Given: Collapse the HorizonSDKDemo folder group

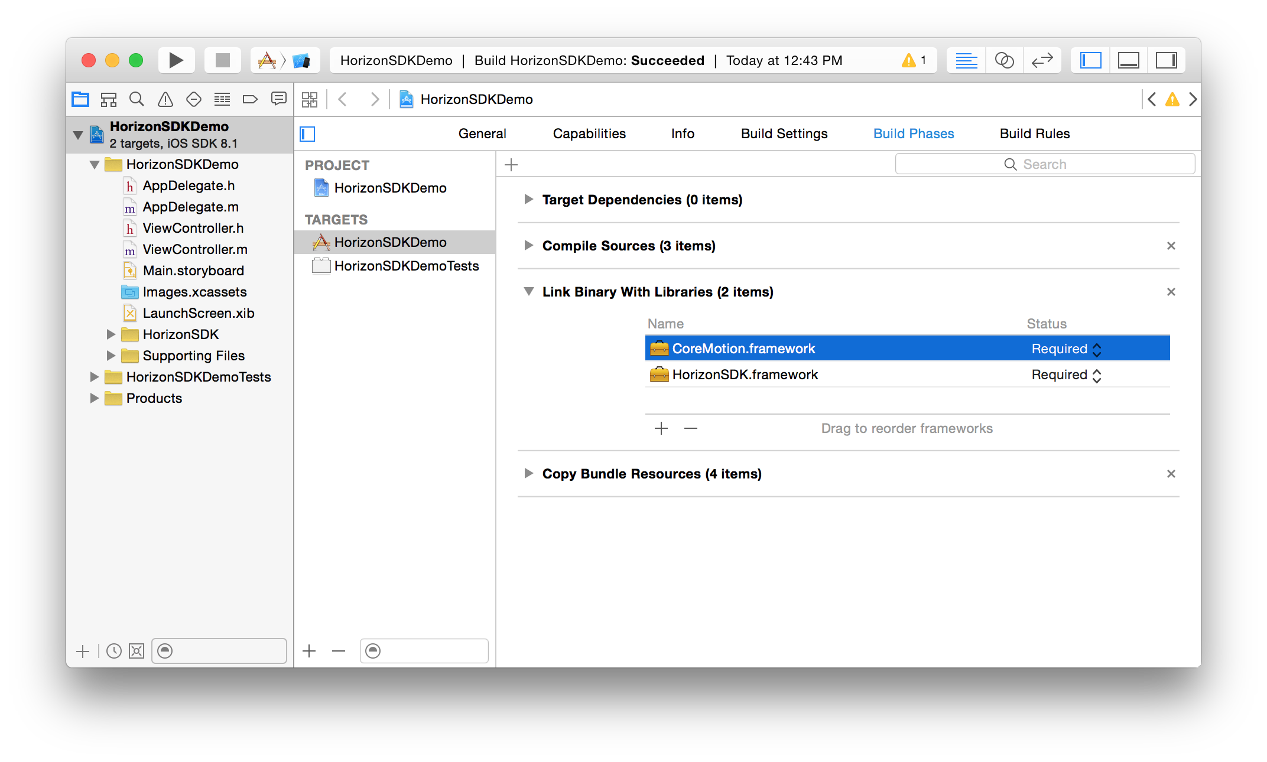Looking at the screenshot, I should click(95, 165).
